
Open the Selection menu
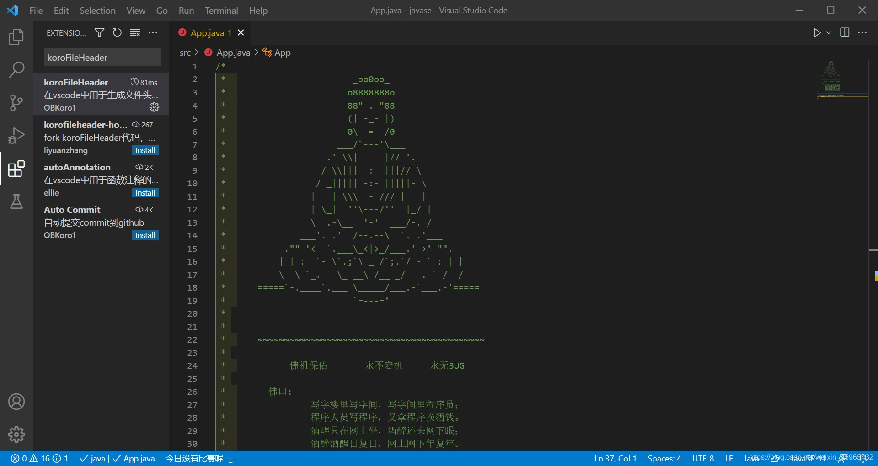tap(97, 11)
